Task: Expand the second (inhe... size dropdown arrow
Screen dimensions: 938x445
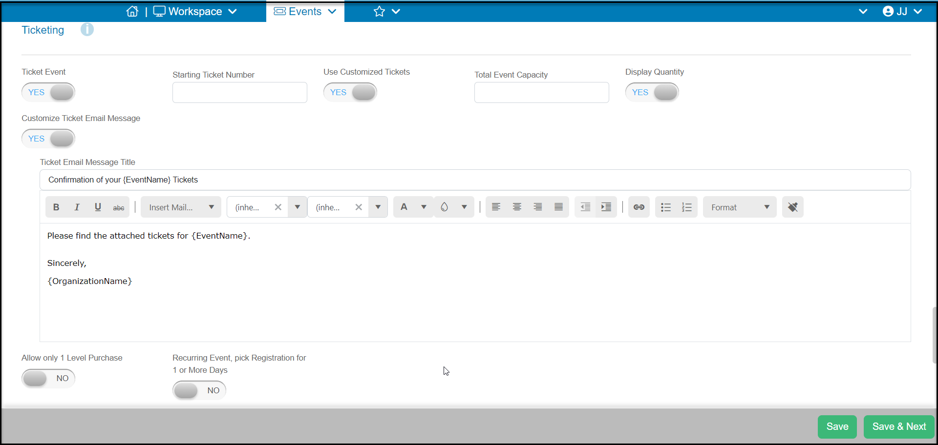Action: coord(378,207)
